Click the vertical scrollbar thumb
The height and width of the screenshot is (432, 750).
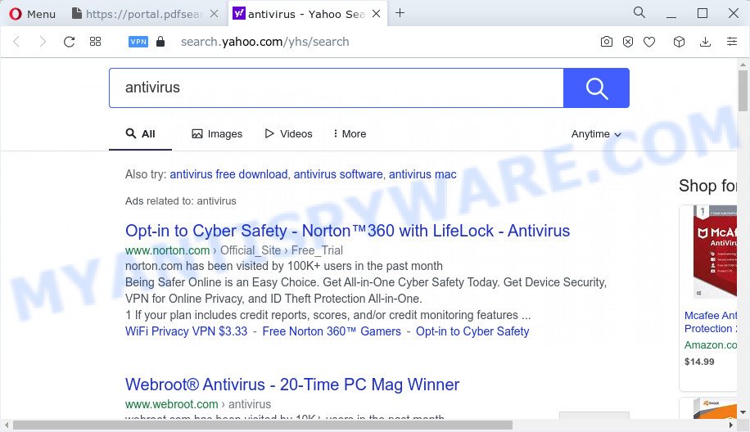click(x=743, y=91)
